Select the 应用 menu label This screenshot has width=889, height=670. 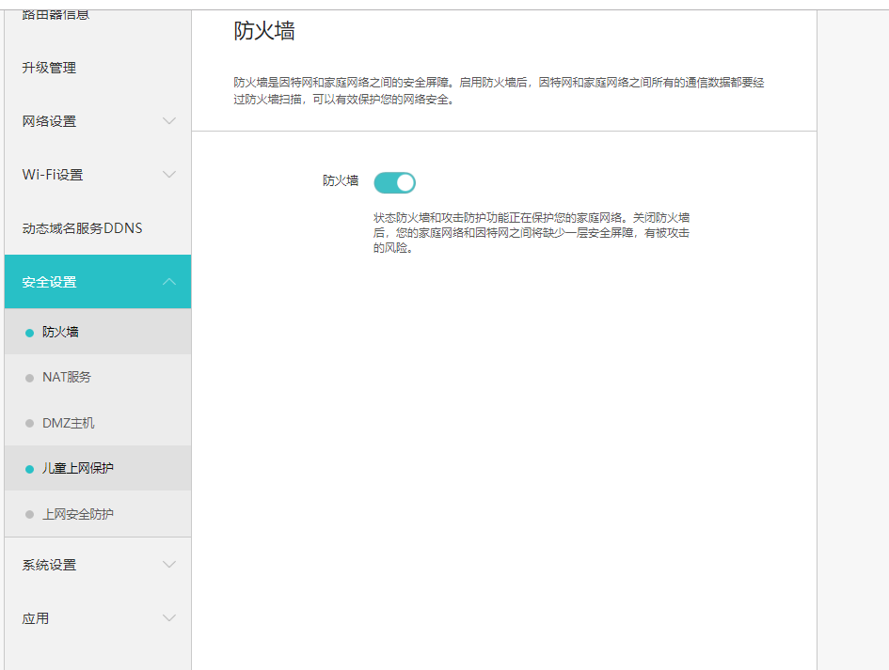point(36,618)
